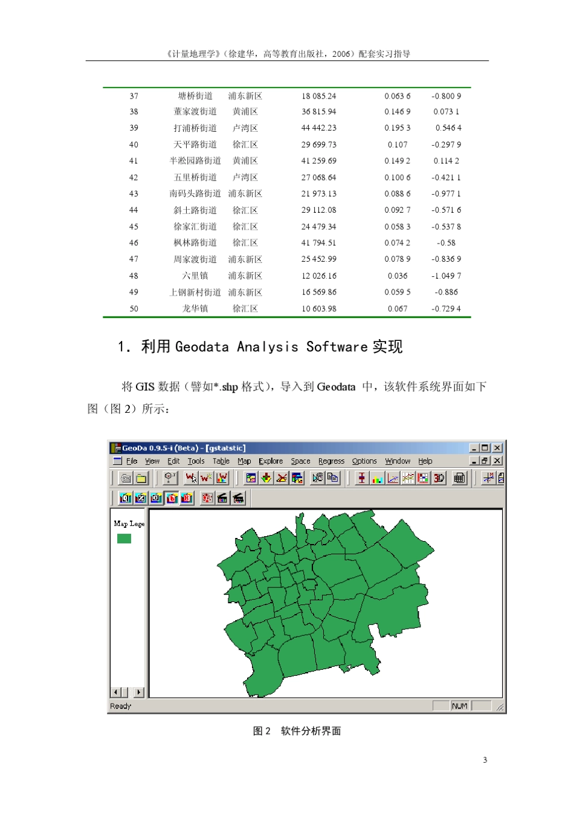Screen dimensions: 574x813
Task: Click the Map Legend heading text
Action: (129, 524)
